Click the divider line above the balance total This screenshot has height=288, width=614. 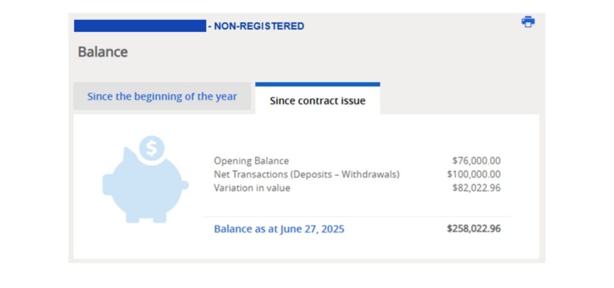click(357, 216)
